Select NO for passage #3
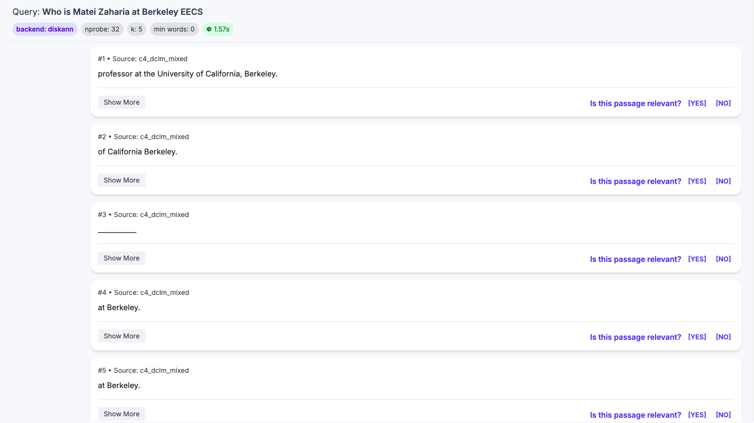The width and height of the screenshot is (754, 423). [x=723, y=259]
